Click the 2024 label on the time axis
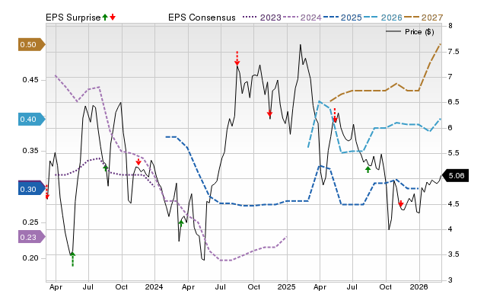487x291 pixels. [154, 286]
